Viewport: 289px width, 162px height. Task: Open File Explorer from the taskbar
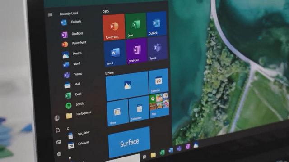153,155
